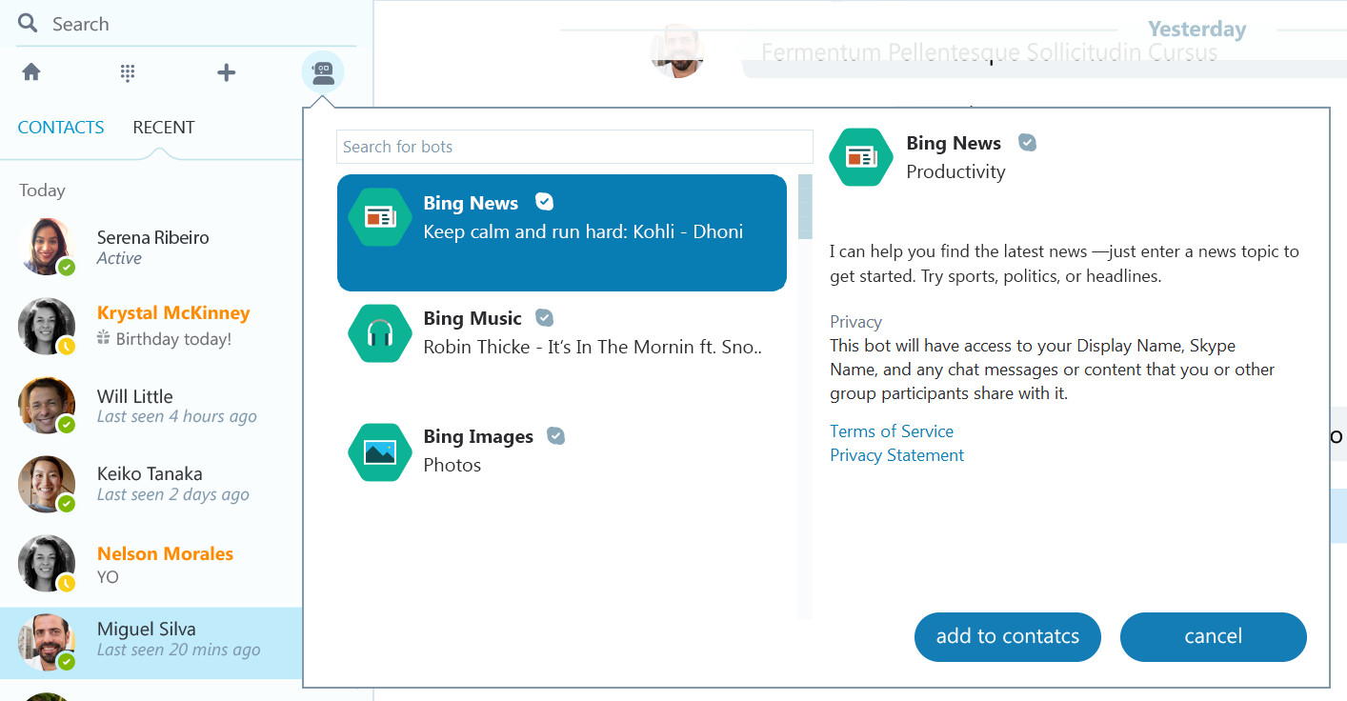The height and width of the screenshot is (701, 1347).
Task: Click Will Little's avatar
Action: coord(47,406)
